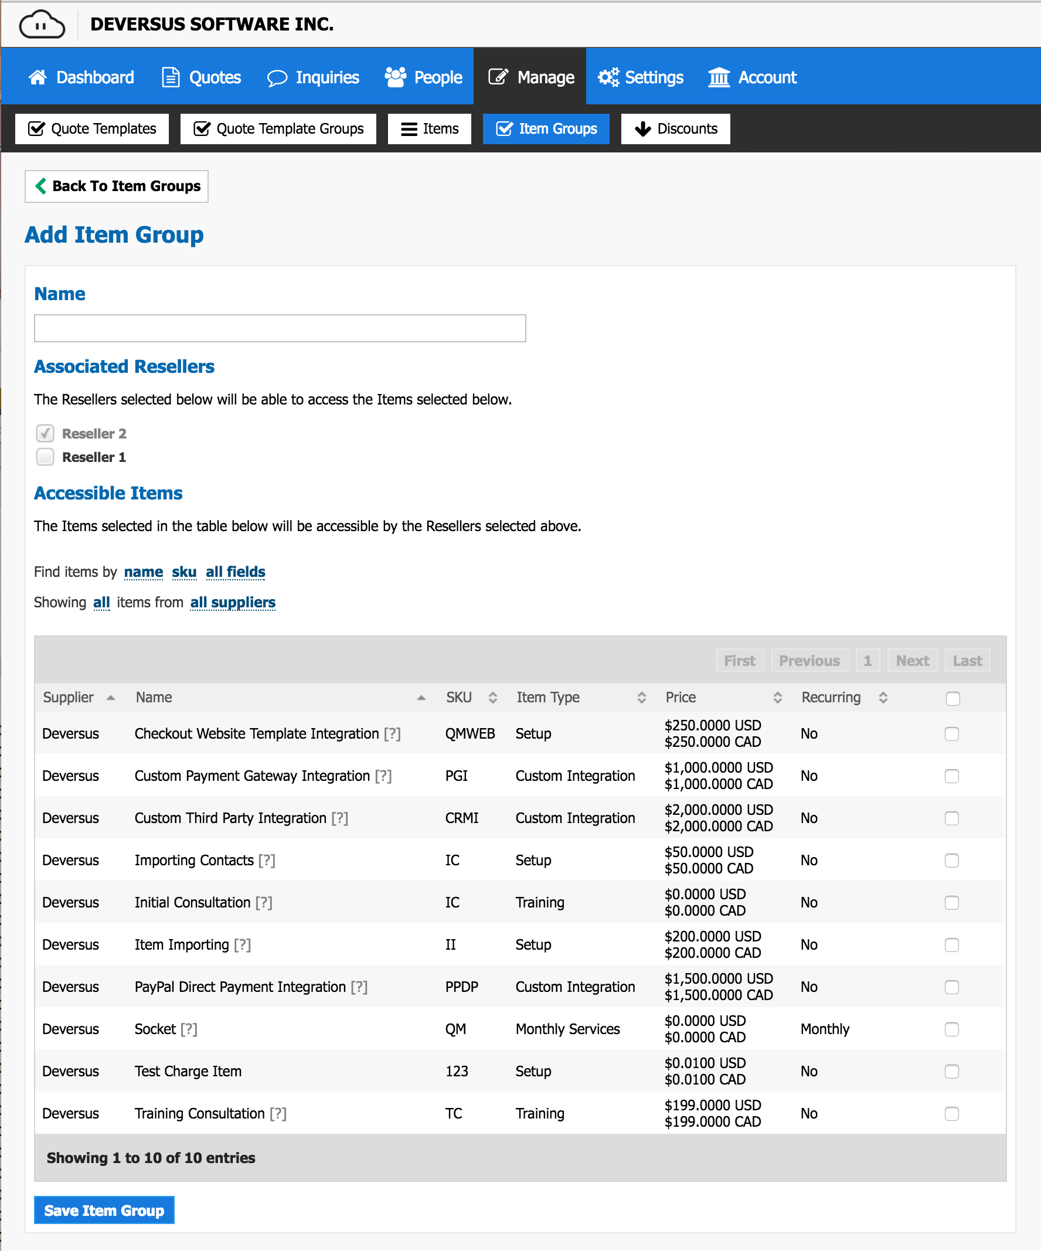Toggle the Reseller 2 checkbox
This screenshot has height=1251, width=1041.
pyautogui.click(x=45, y=433)
